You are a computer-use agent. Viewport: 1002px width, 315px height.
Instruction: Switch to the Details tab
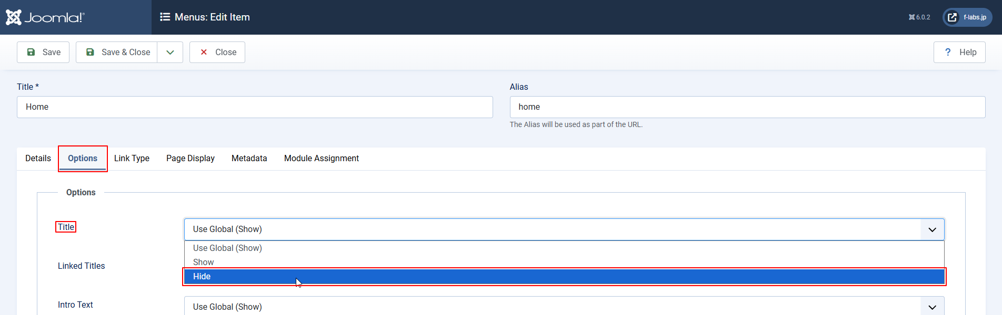pos(38,158)
